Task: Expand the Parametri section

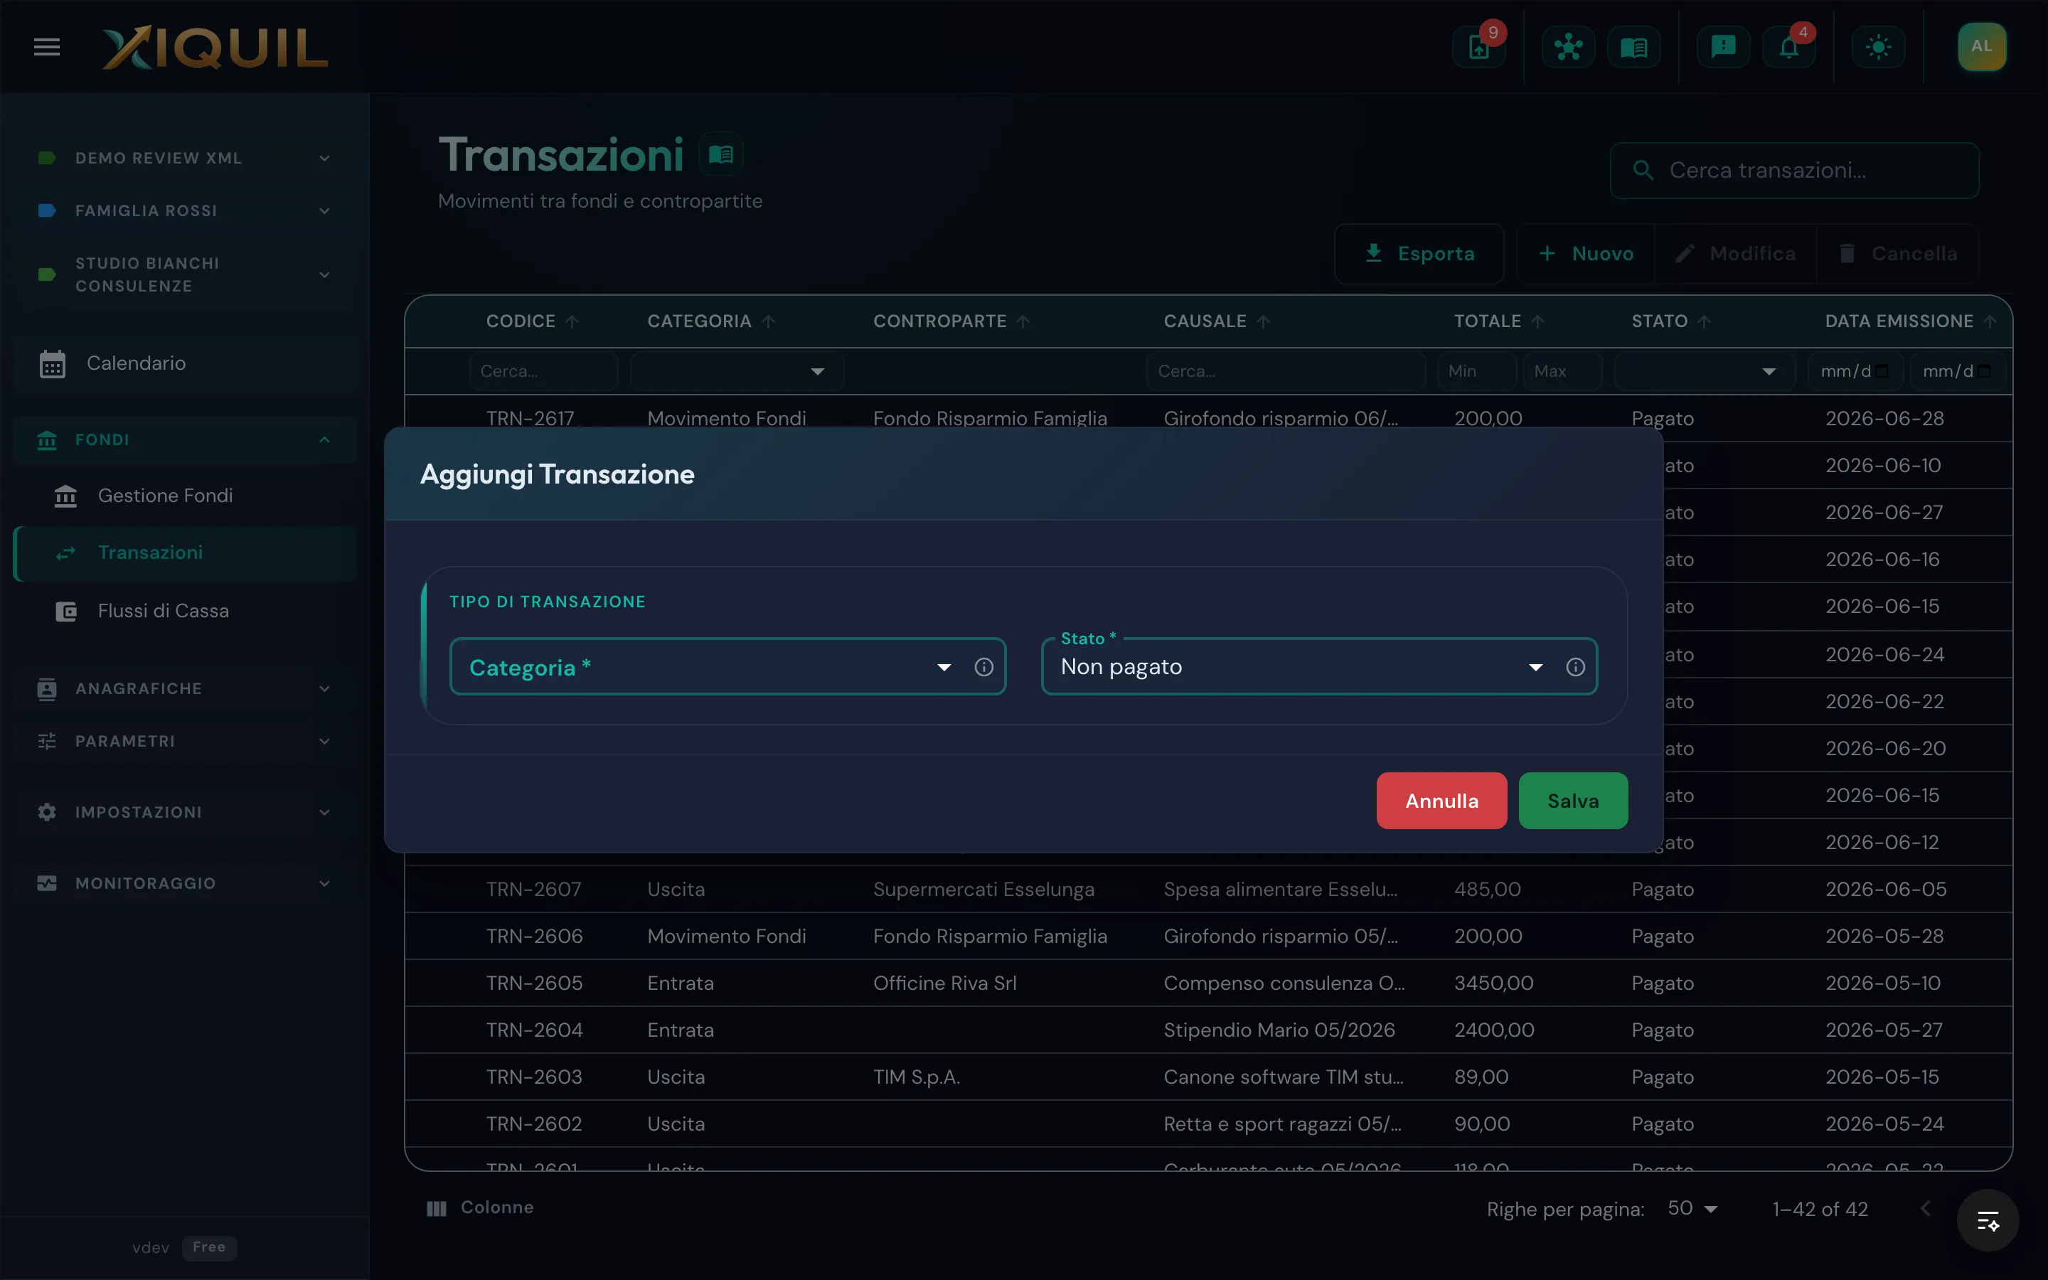Action: [184, 741]
